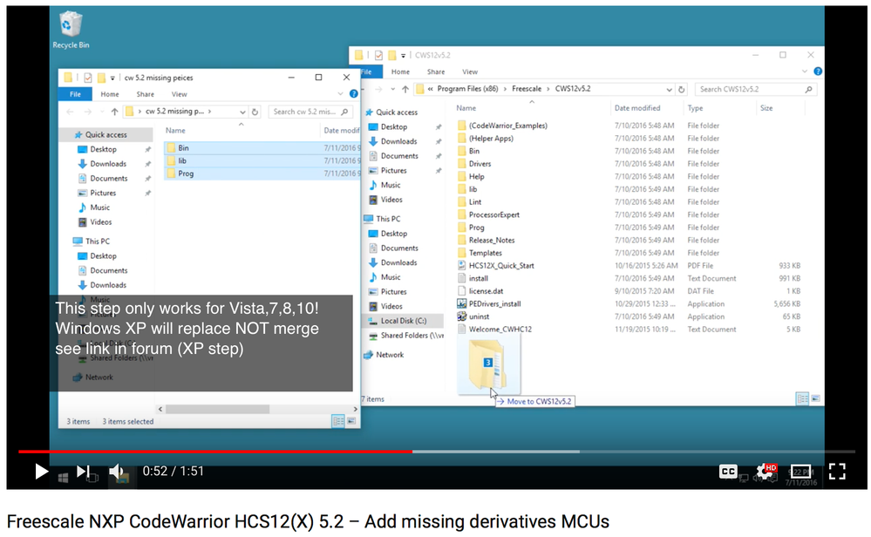Screen dimensions: 871x537
Task: Open Home tab in CWS12v5.2 window
Action: click(400, 71)
